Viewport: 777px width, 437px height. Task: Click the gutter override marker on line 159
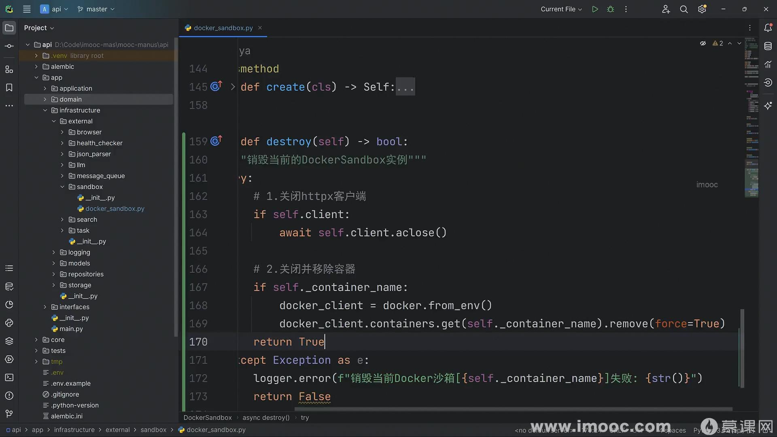[216, 141]
